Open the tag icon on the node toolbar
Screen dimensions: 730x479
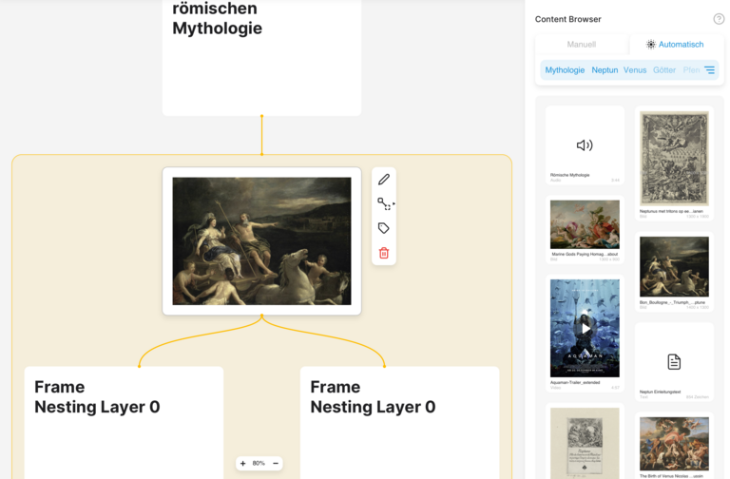[x=384, y=228]
